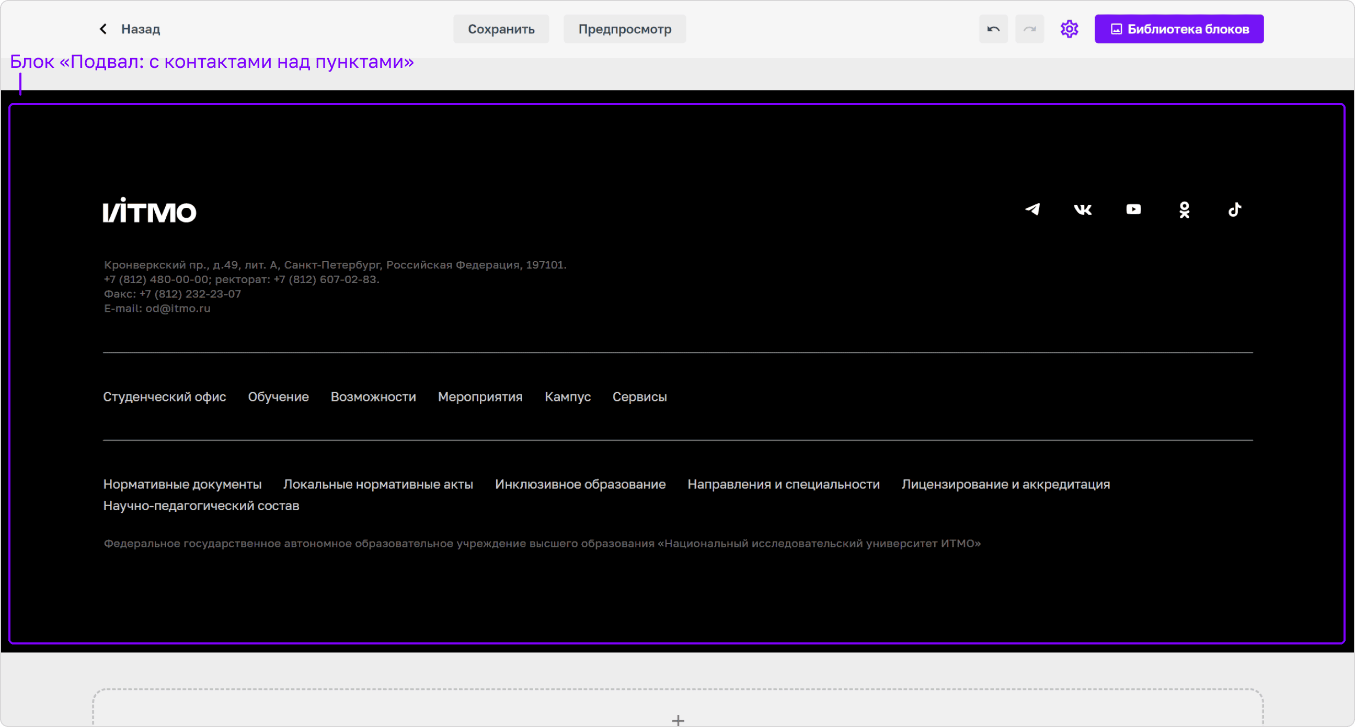The height and width of the screenshot is (727, 1355).
Task: Click the address line Кронверкский пр.
Action: coord(335,265)
